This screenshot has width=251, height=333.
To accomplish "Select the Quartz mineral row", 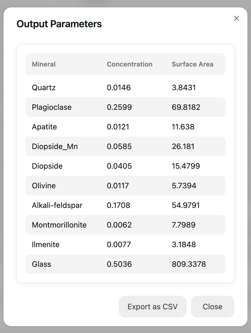I will (x=44, y=87).
